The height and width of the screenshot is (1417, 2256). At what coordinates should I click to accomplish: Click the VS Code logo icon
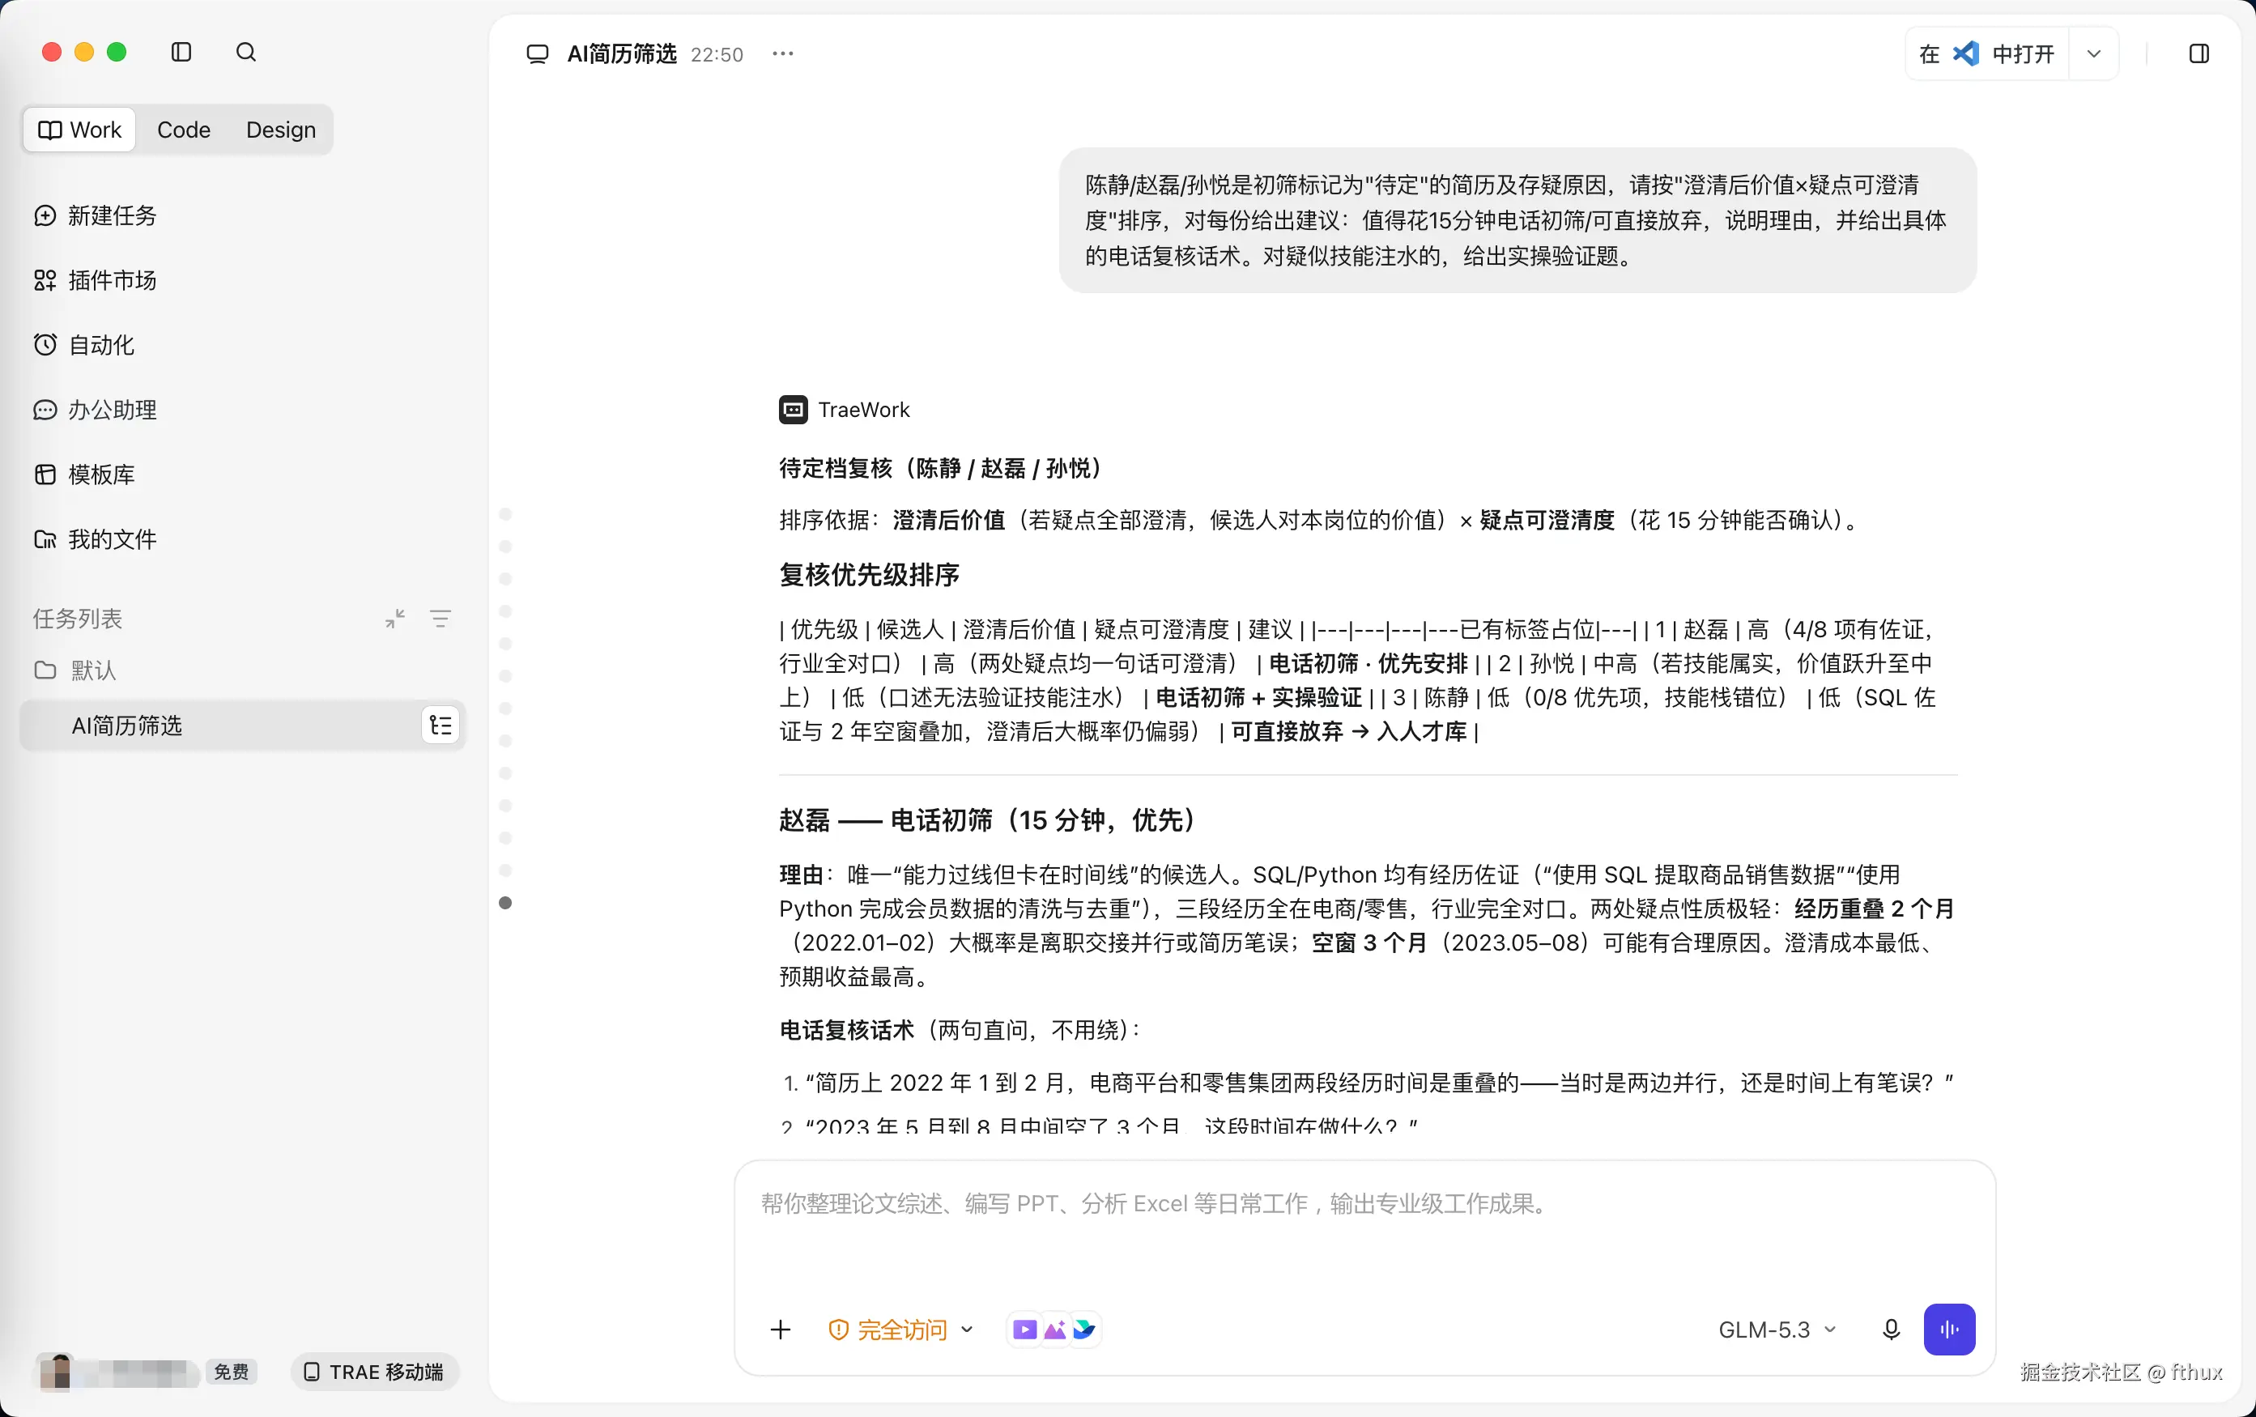[1965, 53]
